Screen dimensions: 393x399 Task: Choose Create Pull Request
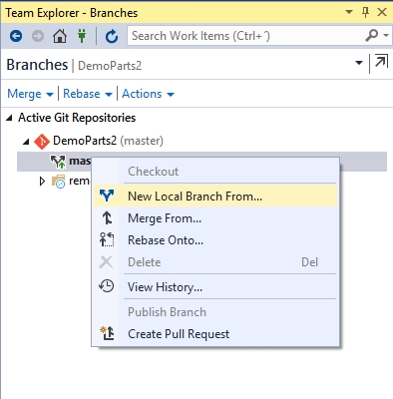point(215,334)
